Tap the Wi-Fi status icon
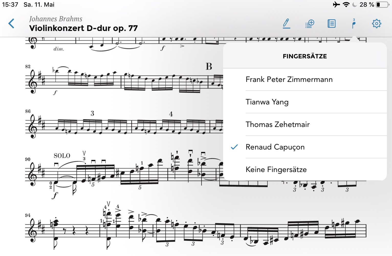The image size is (392, 256). click(346, 5)
